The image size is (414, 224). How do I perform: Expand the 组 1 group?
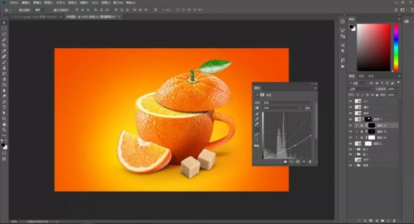(x=355, y=154)
